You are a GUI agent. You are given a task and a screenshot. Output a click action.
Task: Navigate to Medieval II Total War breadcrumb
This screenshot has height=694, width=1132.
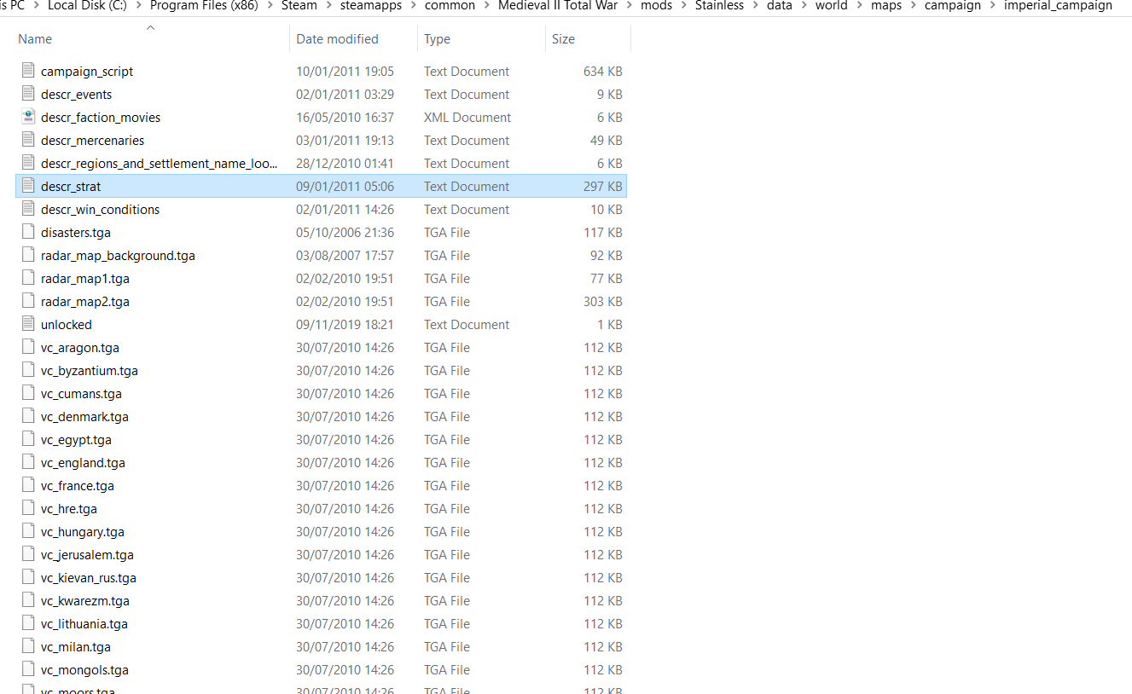tap(559, 6)
